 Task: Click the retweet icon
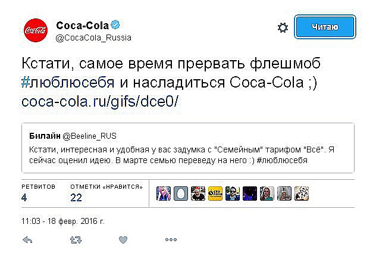(76, 240)
